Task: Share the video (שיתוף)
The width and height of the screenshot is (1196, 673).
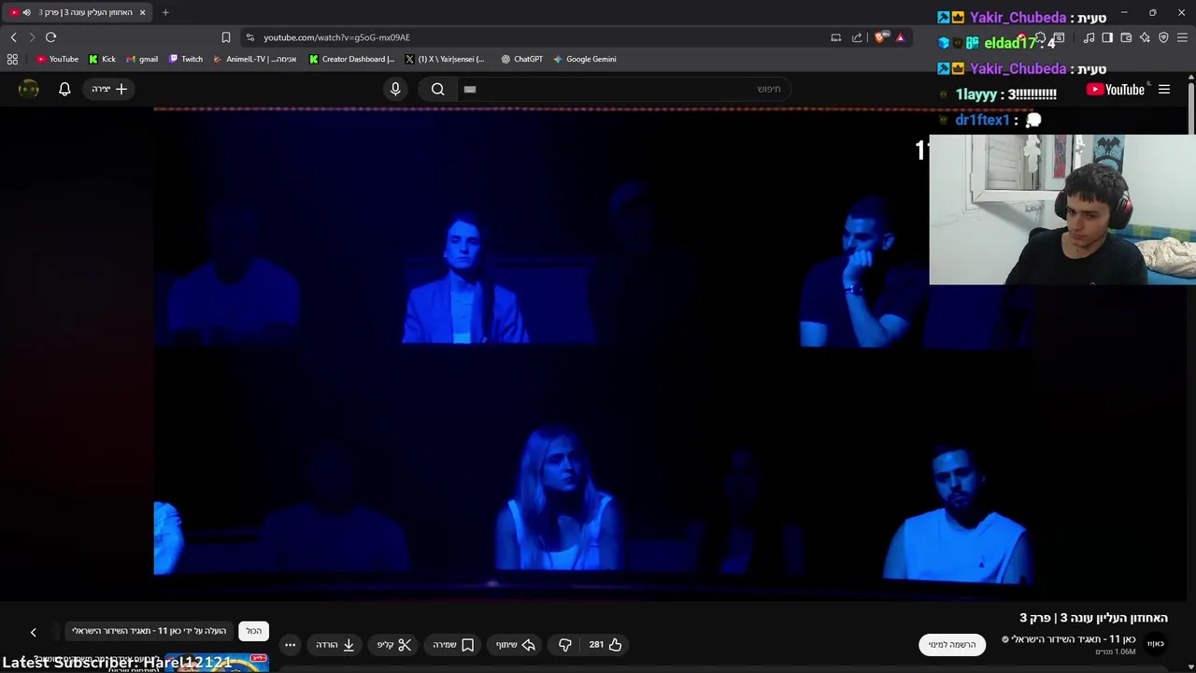Action: click(515, 645)
